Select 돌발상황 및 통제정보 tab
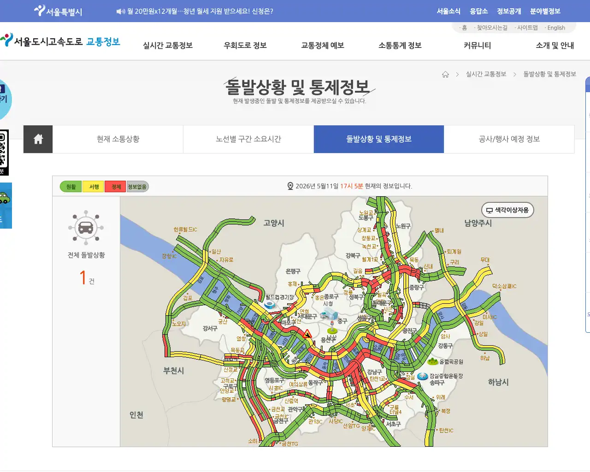The width and height of the screenshot is (590, 472). [x=379, y=139]
